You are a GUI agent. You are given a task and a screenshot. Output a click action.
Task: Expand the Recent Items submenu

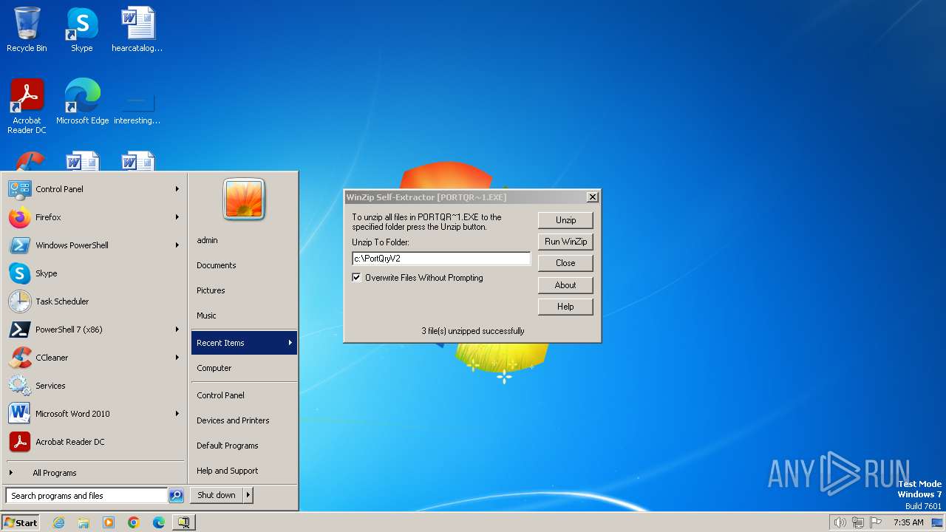(x=244, y=343)
